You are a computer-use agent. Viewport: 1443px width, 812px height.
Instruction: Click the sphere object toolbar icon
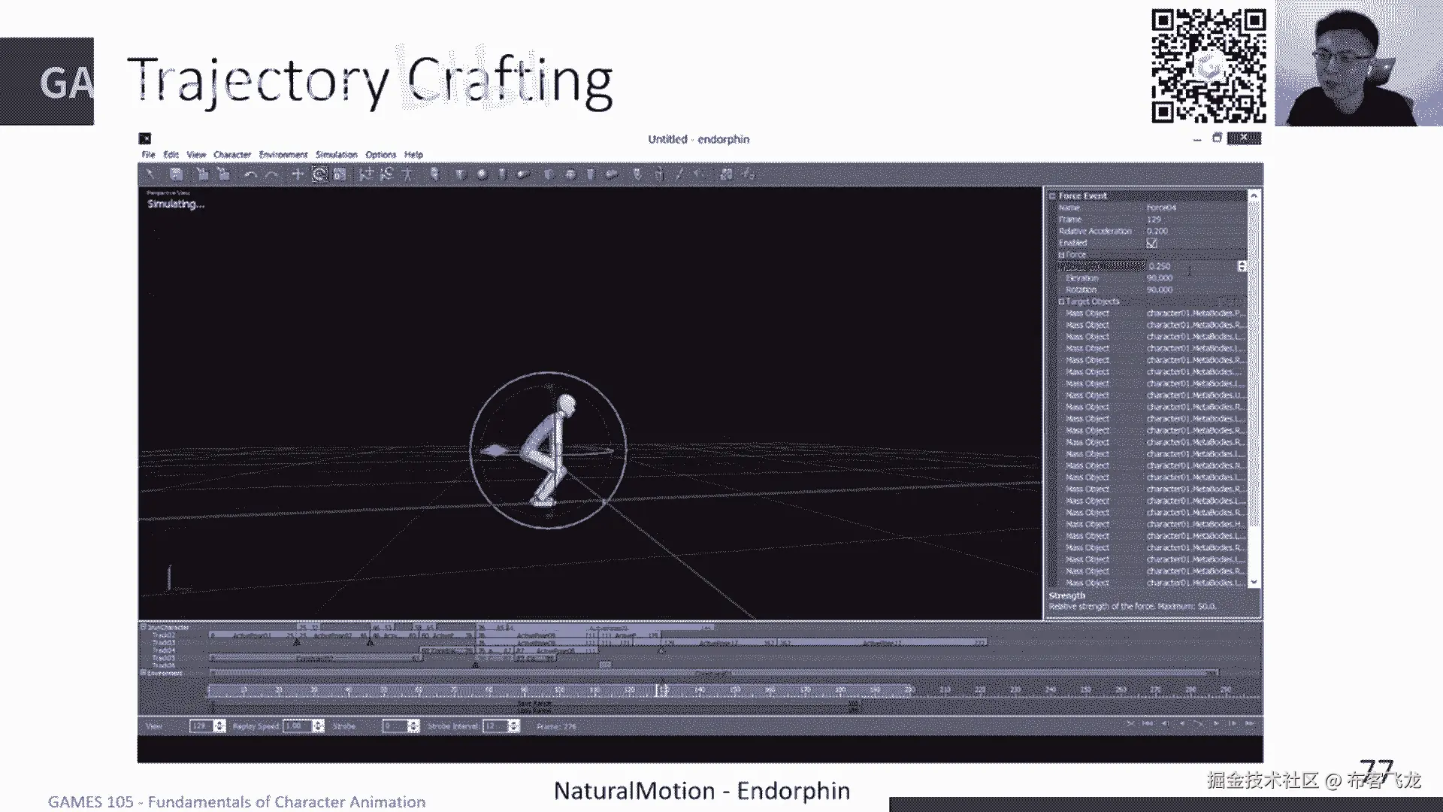coord(482,174)
